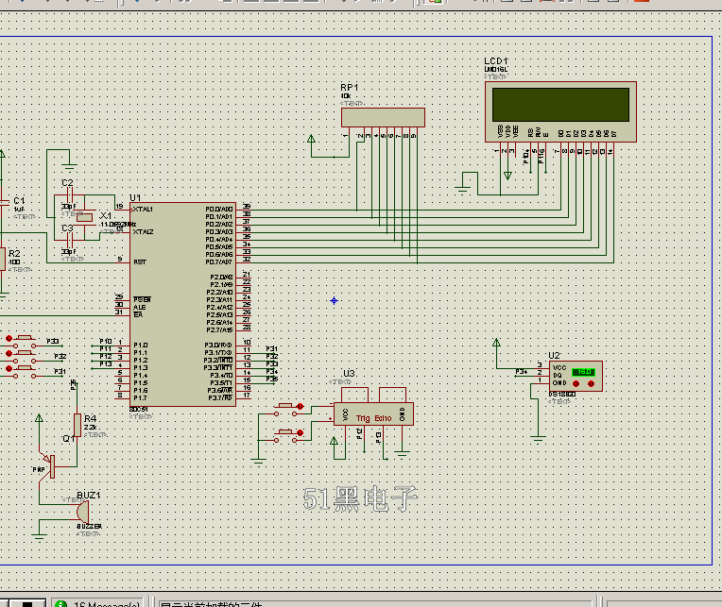The height and width of the screenshot is (607, 722).
Task: Select capacitor C1 symbol
Action: click(4, 202)
